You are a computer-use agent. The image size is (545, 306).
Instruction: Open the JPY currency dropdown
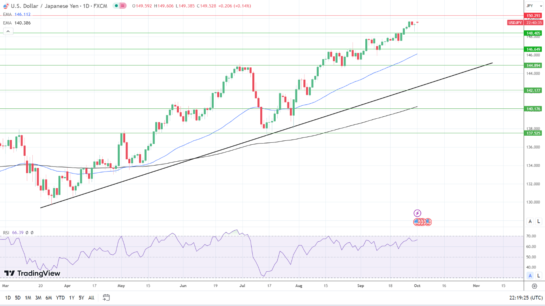click(x=534, y=6)
